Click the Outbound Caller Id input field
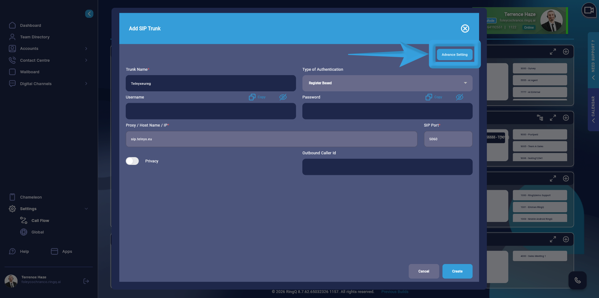599x298 pixels. (387, 167)
